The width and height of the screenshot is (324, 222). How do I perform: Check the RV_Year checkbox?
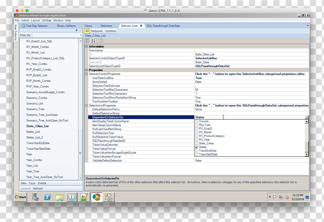(196, 140)
